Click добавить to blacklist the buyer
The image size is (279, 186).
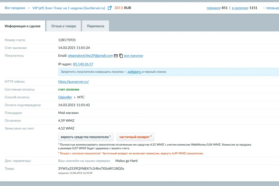click(134, 72)
